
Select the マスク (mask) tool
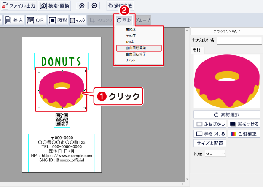78,20
